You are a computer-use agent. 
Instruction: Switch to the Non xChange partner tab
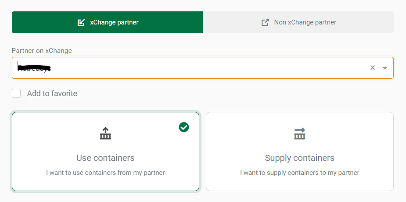[298, 22]
